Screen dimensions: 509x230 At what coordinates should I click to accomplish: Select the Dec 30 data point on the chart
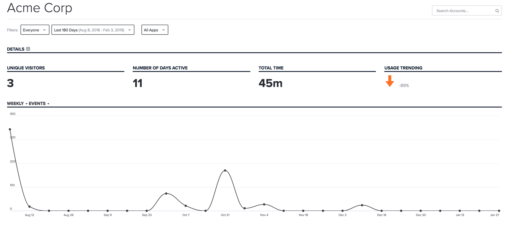click(421, 211)
